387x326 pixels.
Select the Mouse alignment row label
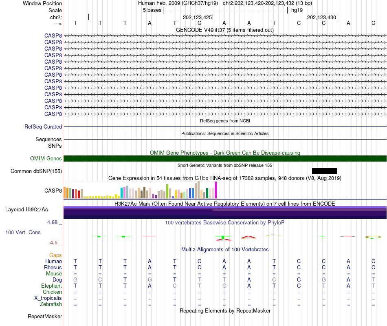coord(54,274)
